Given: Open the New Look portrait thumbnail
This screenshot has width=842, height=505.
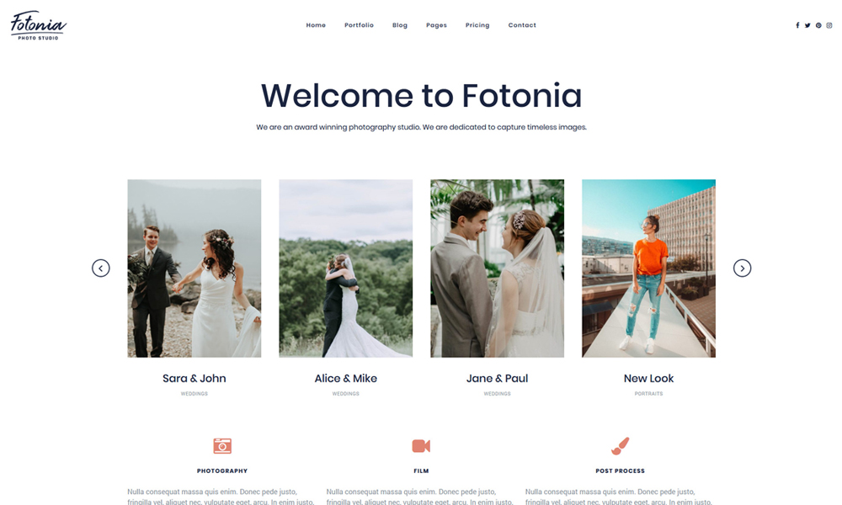Looking at the screenshot, I should point(648,268).
